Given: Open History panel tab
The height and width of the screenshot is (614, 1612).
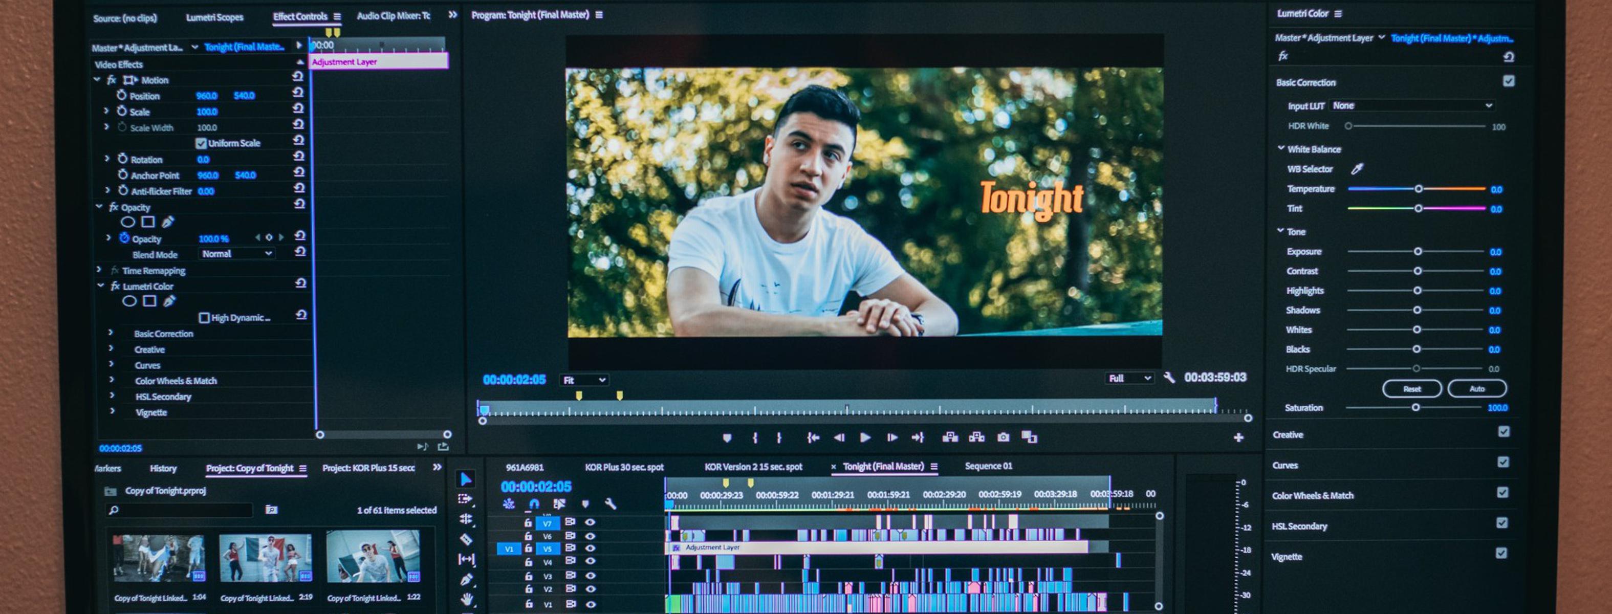Looking at the screenshot, I should [163, 468].
